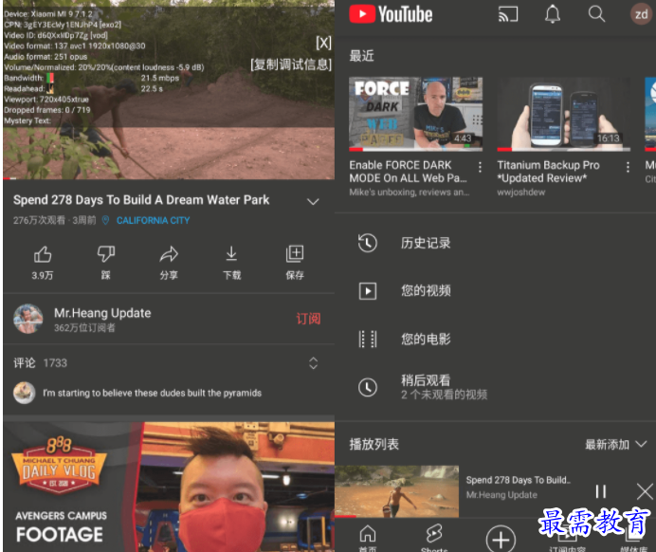Expand comments section arrows

click(x=313, y=363)
